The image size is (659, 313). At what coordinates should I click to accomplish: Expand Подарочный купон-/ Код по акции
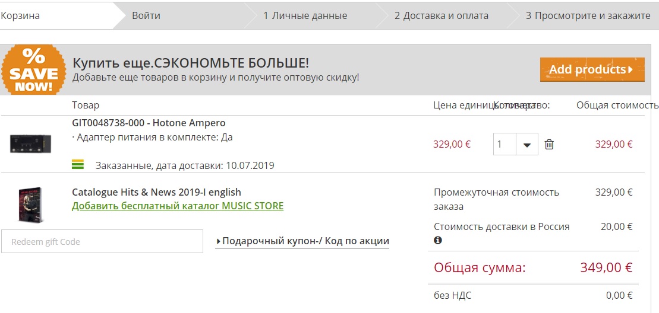[x=302, y=241]
